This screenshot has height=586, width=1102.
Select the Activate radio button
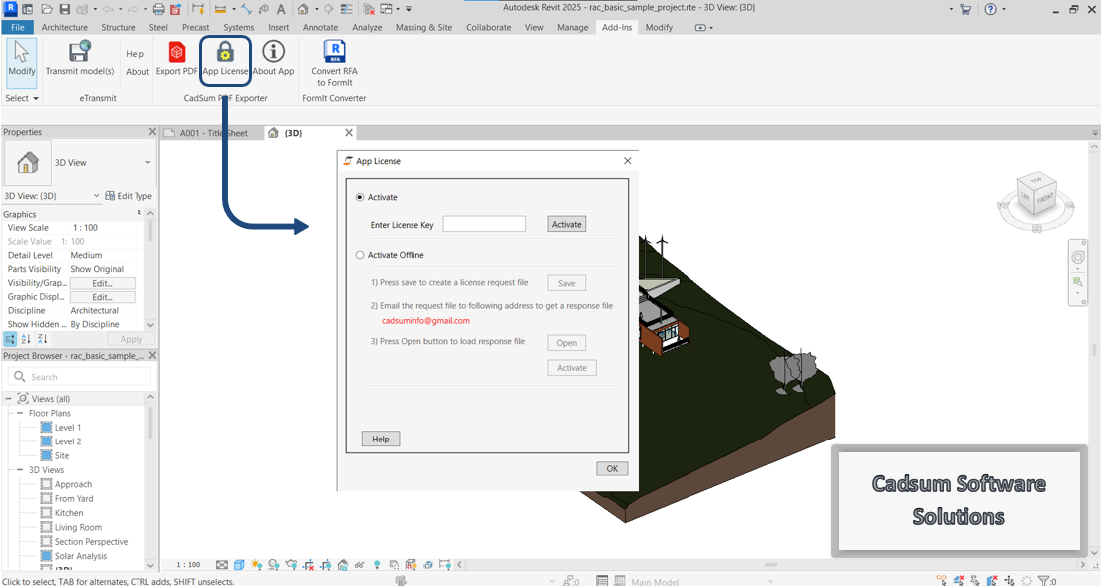coord(360,198)
